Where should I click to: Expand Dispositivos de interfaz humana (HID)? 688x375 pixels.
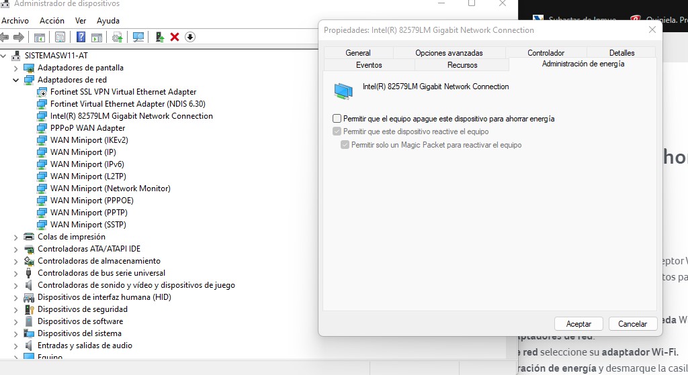point(16,298)
